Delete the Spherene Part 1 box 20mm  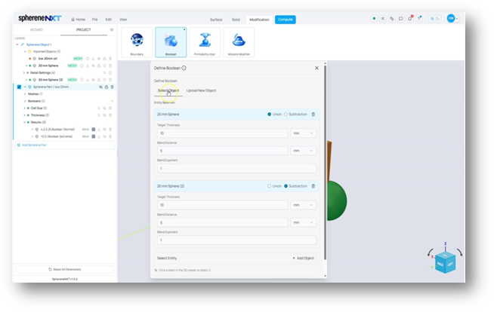point(112,87)
